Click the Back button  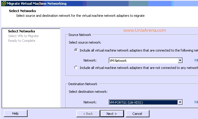(x=88, y=114)
